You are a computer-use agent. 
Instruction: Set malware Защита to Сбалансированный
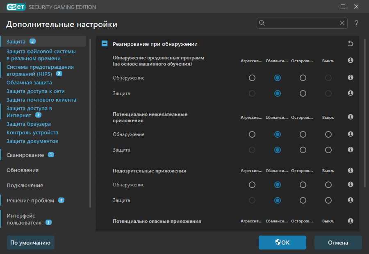[x=278, y=93]
